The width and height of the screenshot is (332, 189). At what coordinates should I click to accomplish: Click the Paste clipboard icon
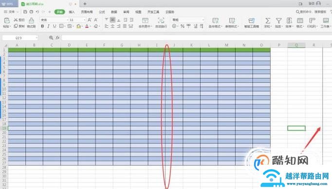(7, 20)
